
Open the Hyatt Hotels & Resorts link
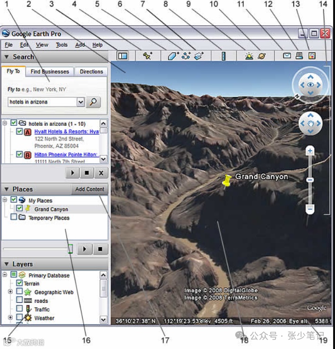click(67, 131)
